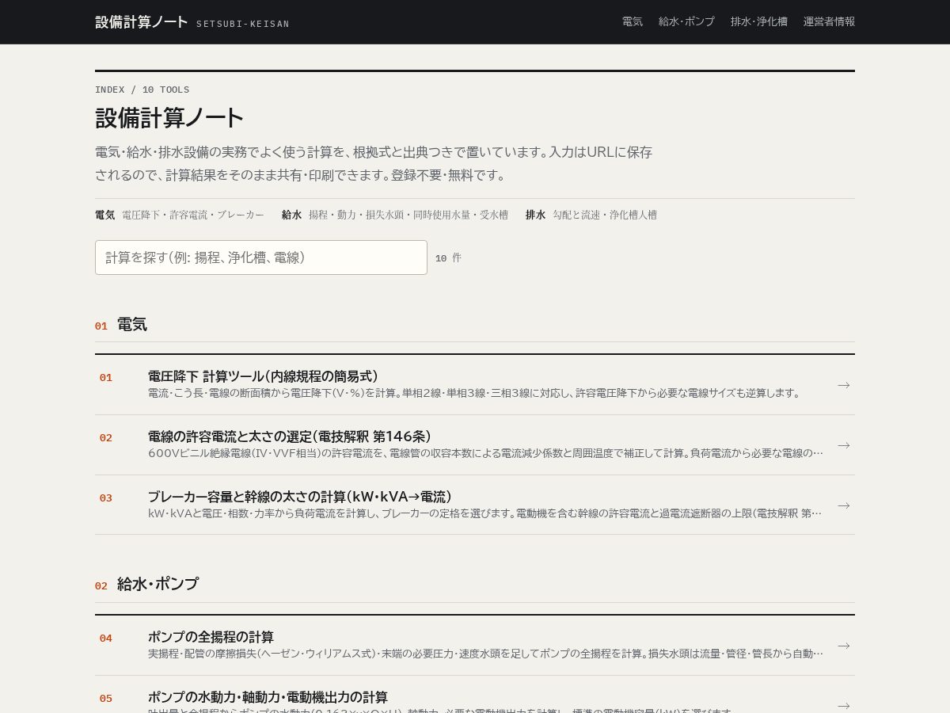Image resolution: width=950 pixels, height=713 pixels.
Task: Click the arrow icon on the 電圧降下 row
Action: pos(844,385)
